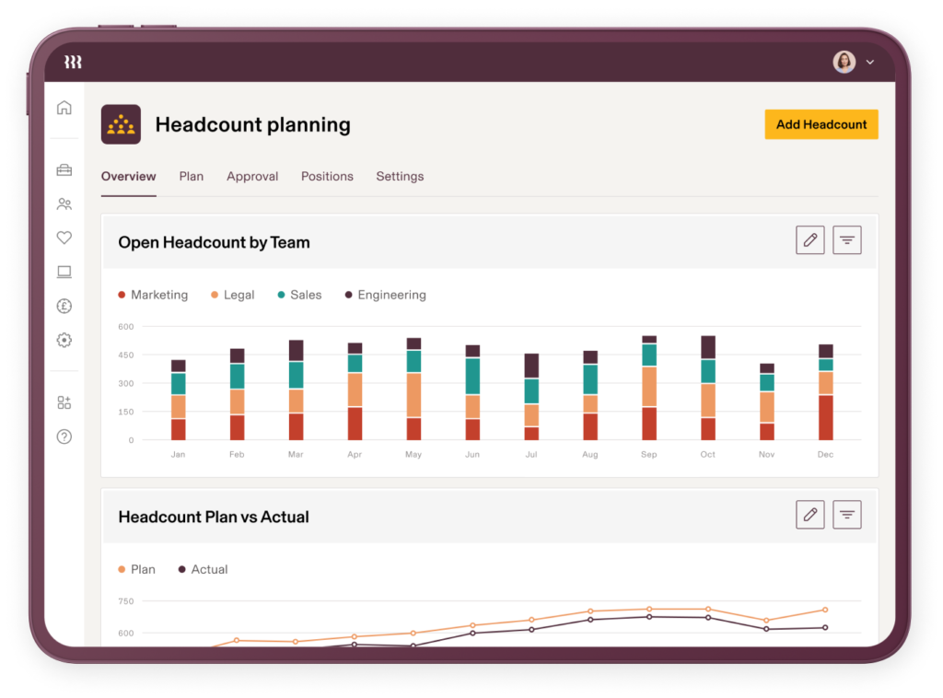Filter the Open Headcount by Team chart
Viewport: 943px width, 698px height.
846,240
